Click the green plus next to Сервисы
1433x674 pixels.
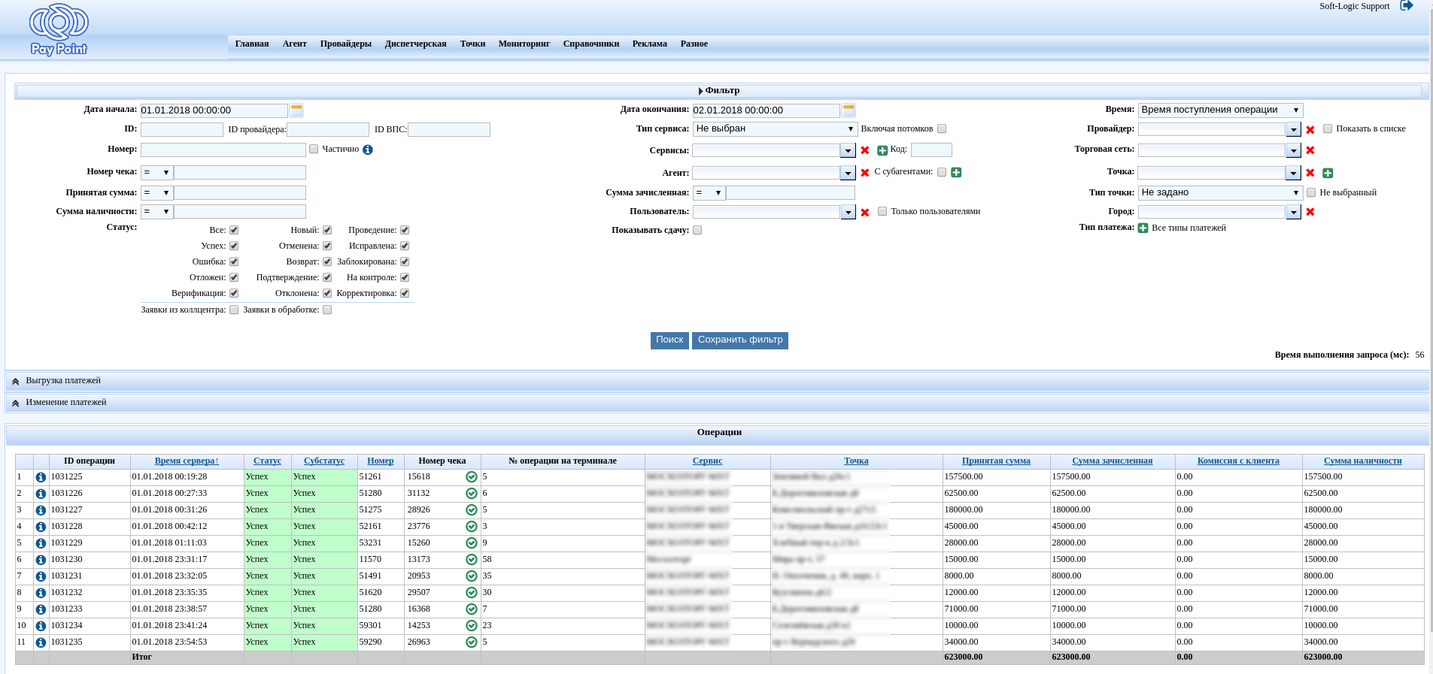(x=882, y=150)
